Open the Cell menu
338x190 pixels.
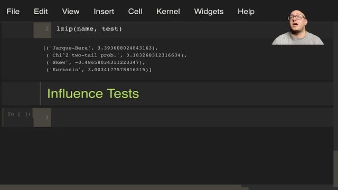click(x=135, y=12)
